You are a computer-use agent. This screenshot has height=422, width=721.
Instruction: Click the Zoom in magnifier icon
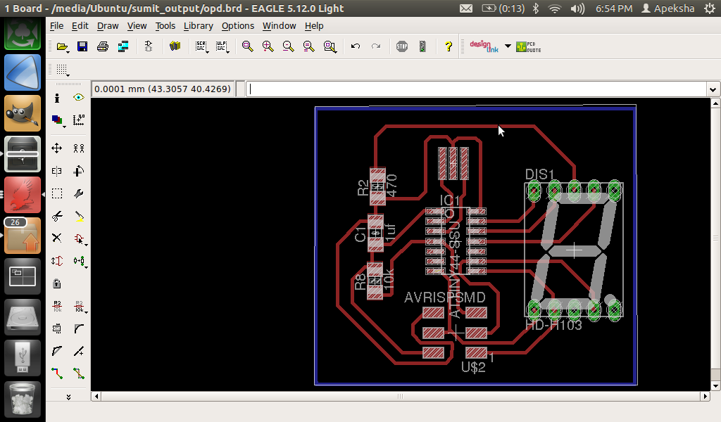(268, 46)
